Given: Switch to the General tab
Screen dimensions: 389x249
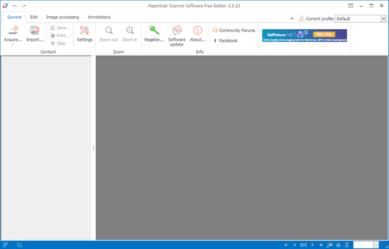Looking at the screenshot, I should click(x=14, y=17).
